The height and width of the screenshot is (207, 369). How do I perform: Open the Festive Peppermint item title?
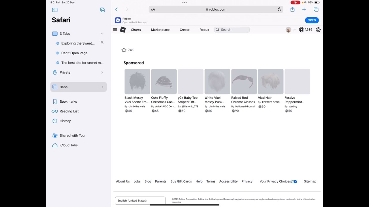click(294, 100)
